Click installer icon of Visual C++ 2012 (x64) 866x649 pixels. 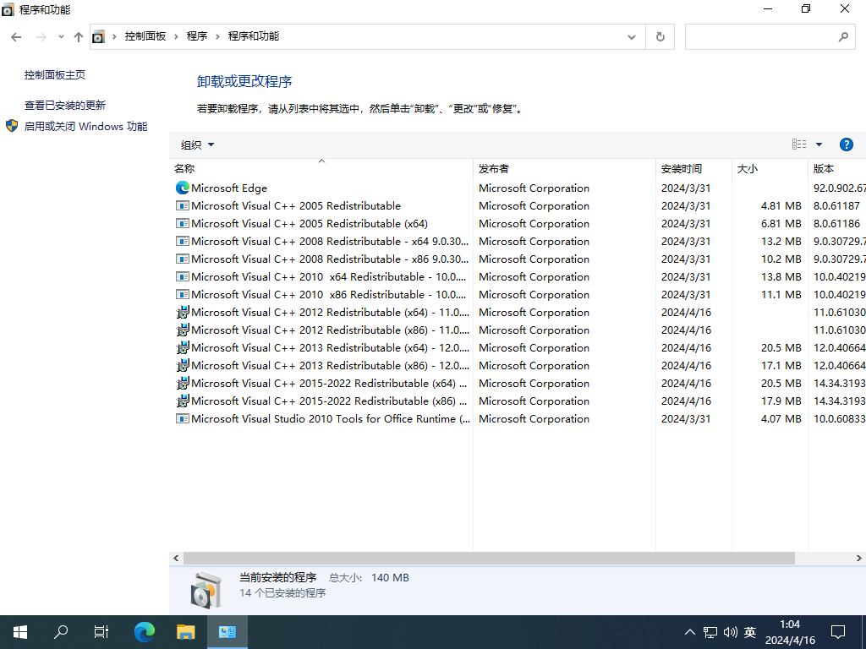point(183,313)
